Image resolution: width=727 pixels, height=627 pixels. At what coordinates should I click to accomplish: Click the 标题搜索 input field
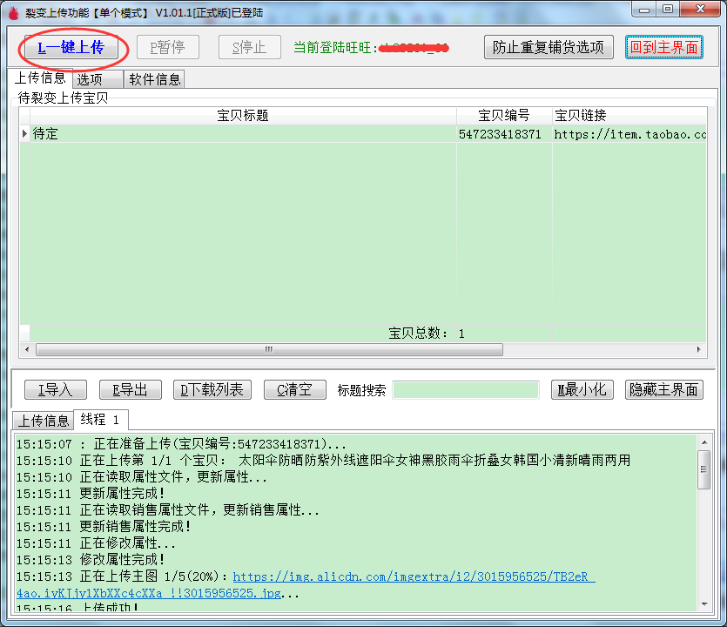click(466, 390)
